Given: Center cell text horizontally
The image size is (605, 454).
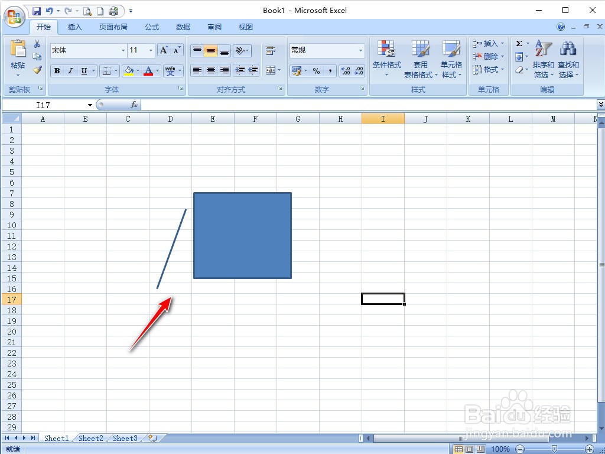Looking at the screenshot, I should tap(211, 70).
